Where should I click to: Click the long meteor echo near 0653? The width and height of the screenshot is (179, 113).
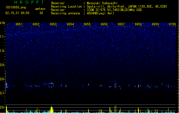point(48,84)
